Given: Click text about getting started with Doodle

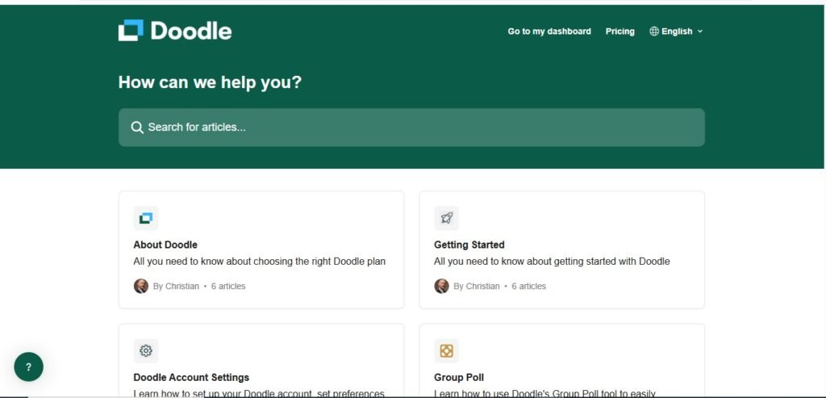Looking at the screenshot, I should tap(552, 262).
